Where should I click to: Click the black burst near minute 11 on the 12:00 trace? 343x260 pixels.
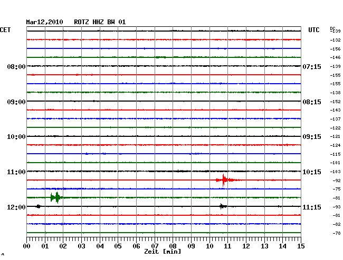point(223,206)
